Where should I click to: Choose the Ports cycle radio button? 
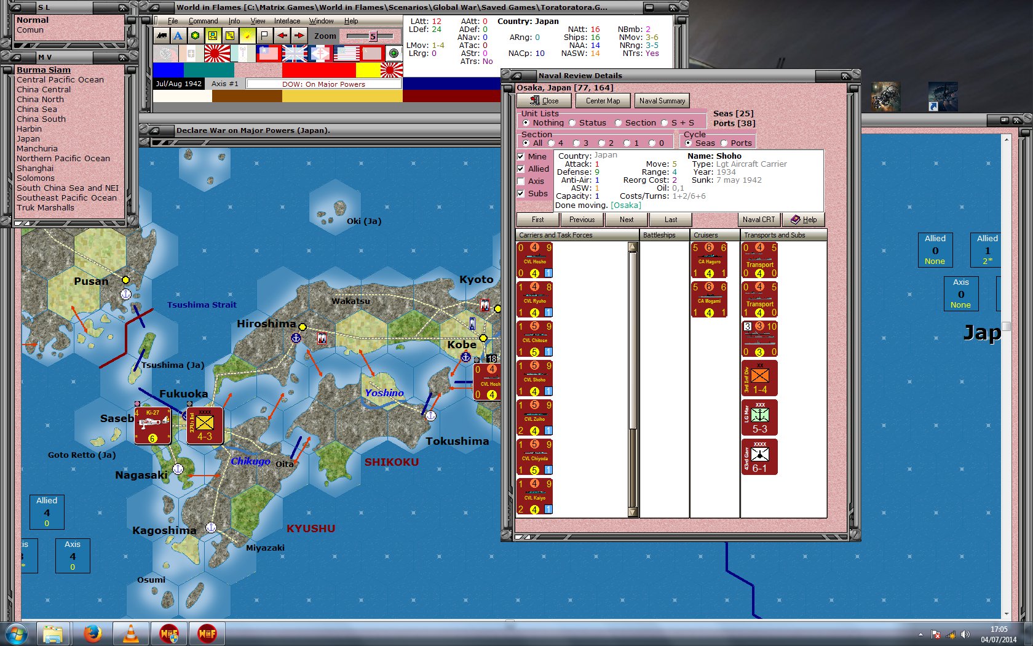724,143
